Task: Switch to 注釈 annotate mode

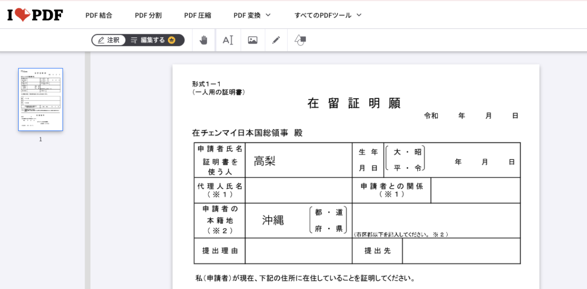Action: tap(109, 40)
